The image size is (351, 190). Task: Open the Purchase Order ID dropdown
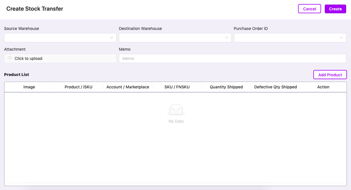pos(290,38)
